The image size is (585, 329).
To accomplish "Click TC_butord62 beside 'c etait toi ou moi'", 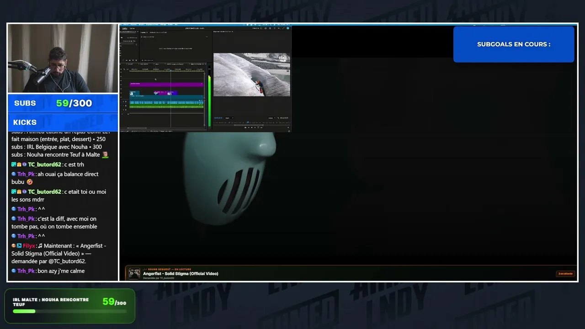I will coord(44,192).
